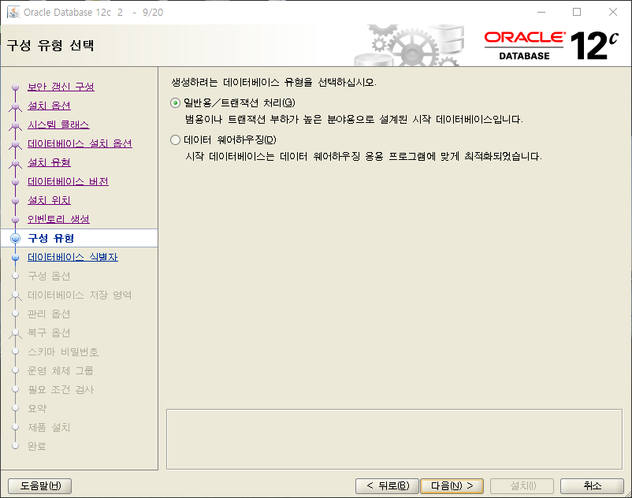Select the 일반용/트랜잭션 처리 radio option
The width and height of the screenshot is (632, 498).
[x=175, y=103]
